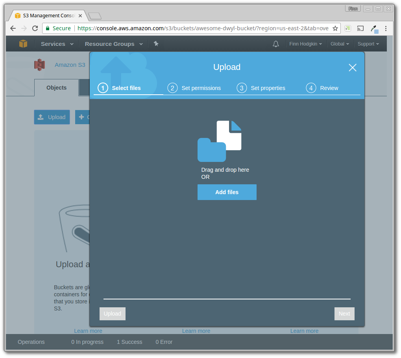
Task: Click the AWS cube logo icon
Action: (23, 44)
